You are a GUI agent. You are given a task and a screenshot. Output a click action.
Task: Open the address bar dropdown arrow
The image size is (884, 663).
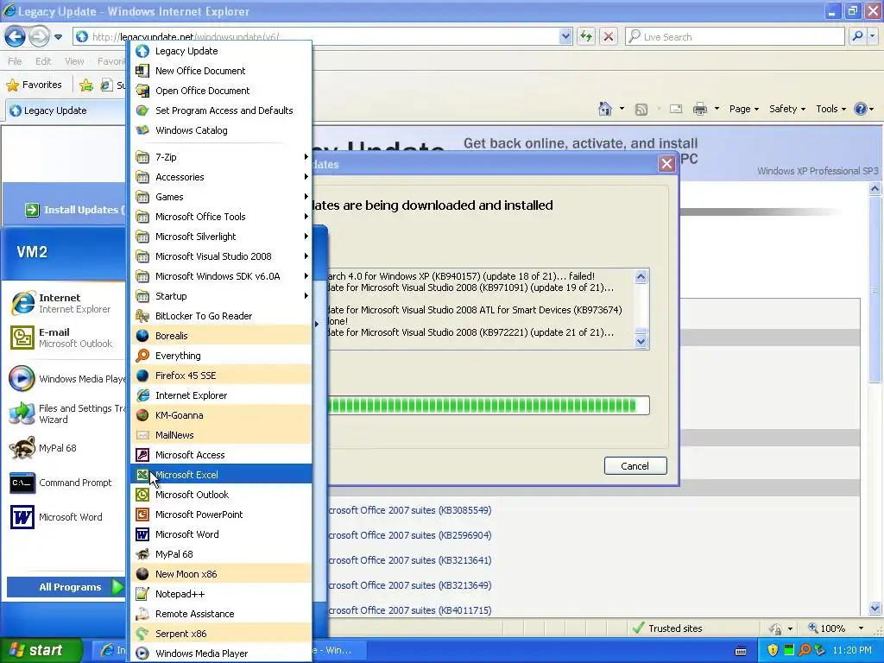tap(565, 36)
